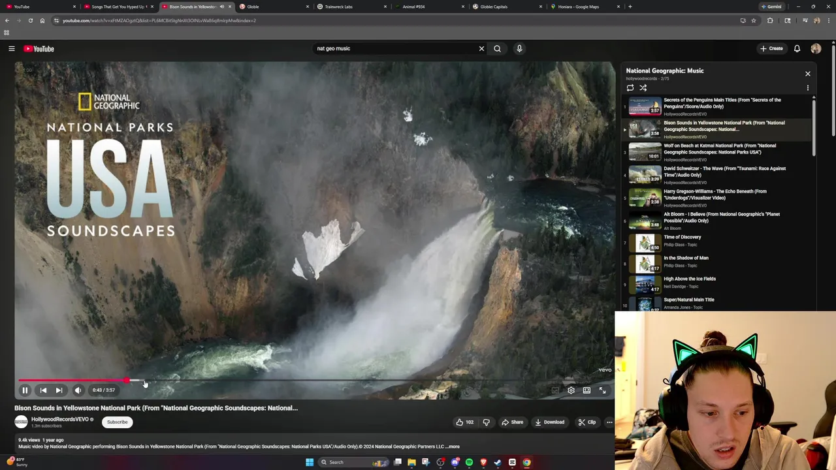
Task: Open the HollywoodRecordsVEVO channel avatar
Action: pyautogui.click(x=21, y=422)
